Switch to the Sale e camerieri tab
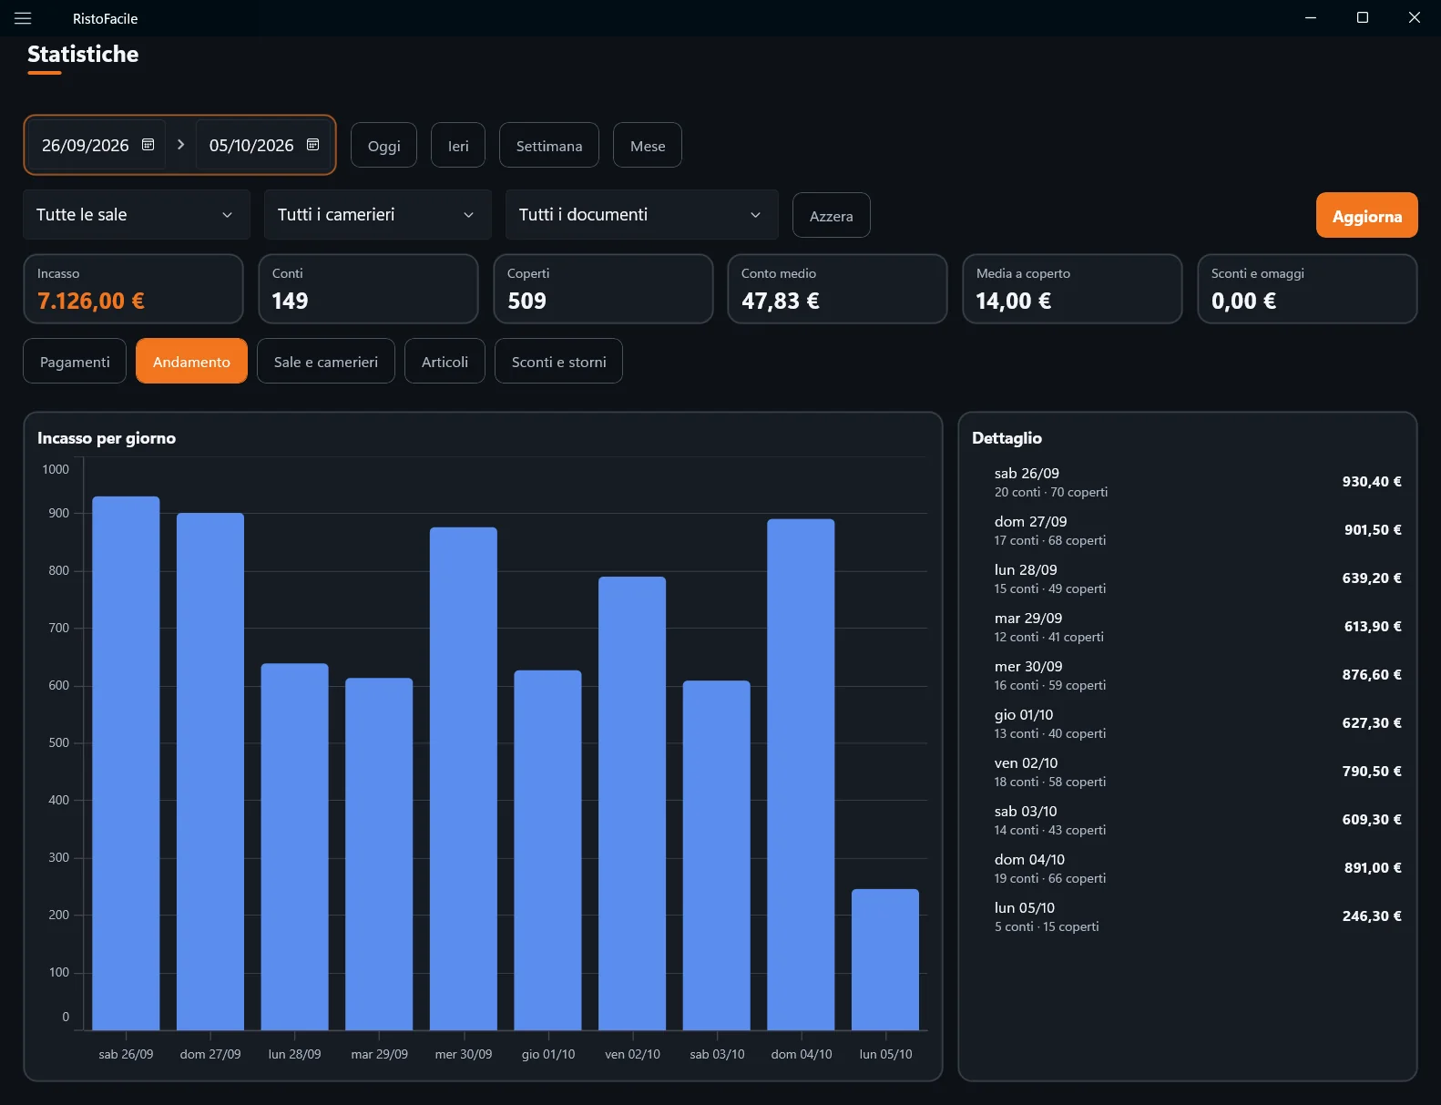 click(326, 362)
